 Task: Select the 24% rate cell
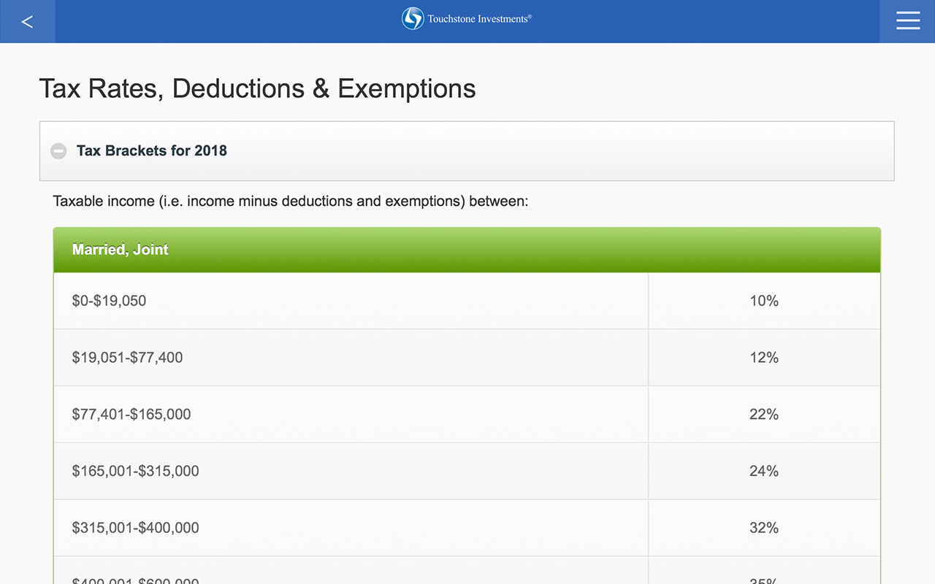point(764,471)
